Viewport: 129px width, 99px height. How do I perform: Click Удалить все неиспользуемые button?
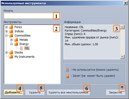68,92
